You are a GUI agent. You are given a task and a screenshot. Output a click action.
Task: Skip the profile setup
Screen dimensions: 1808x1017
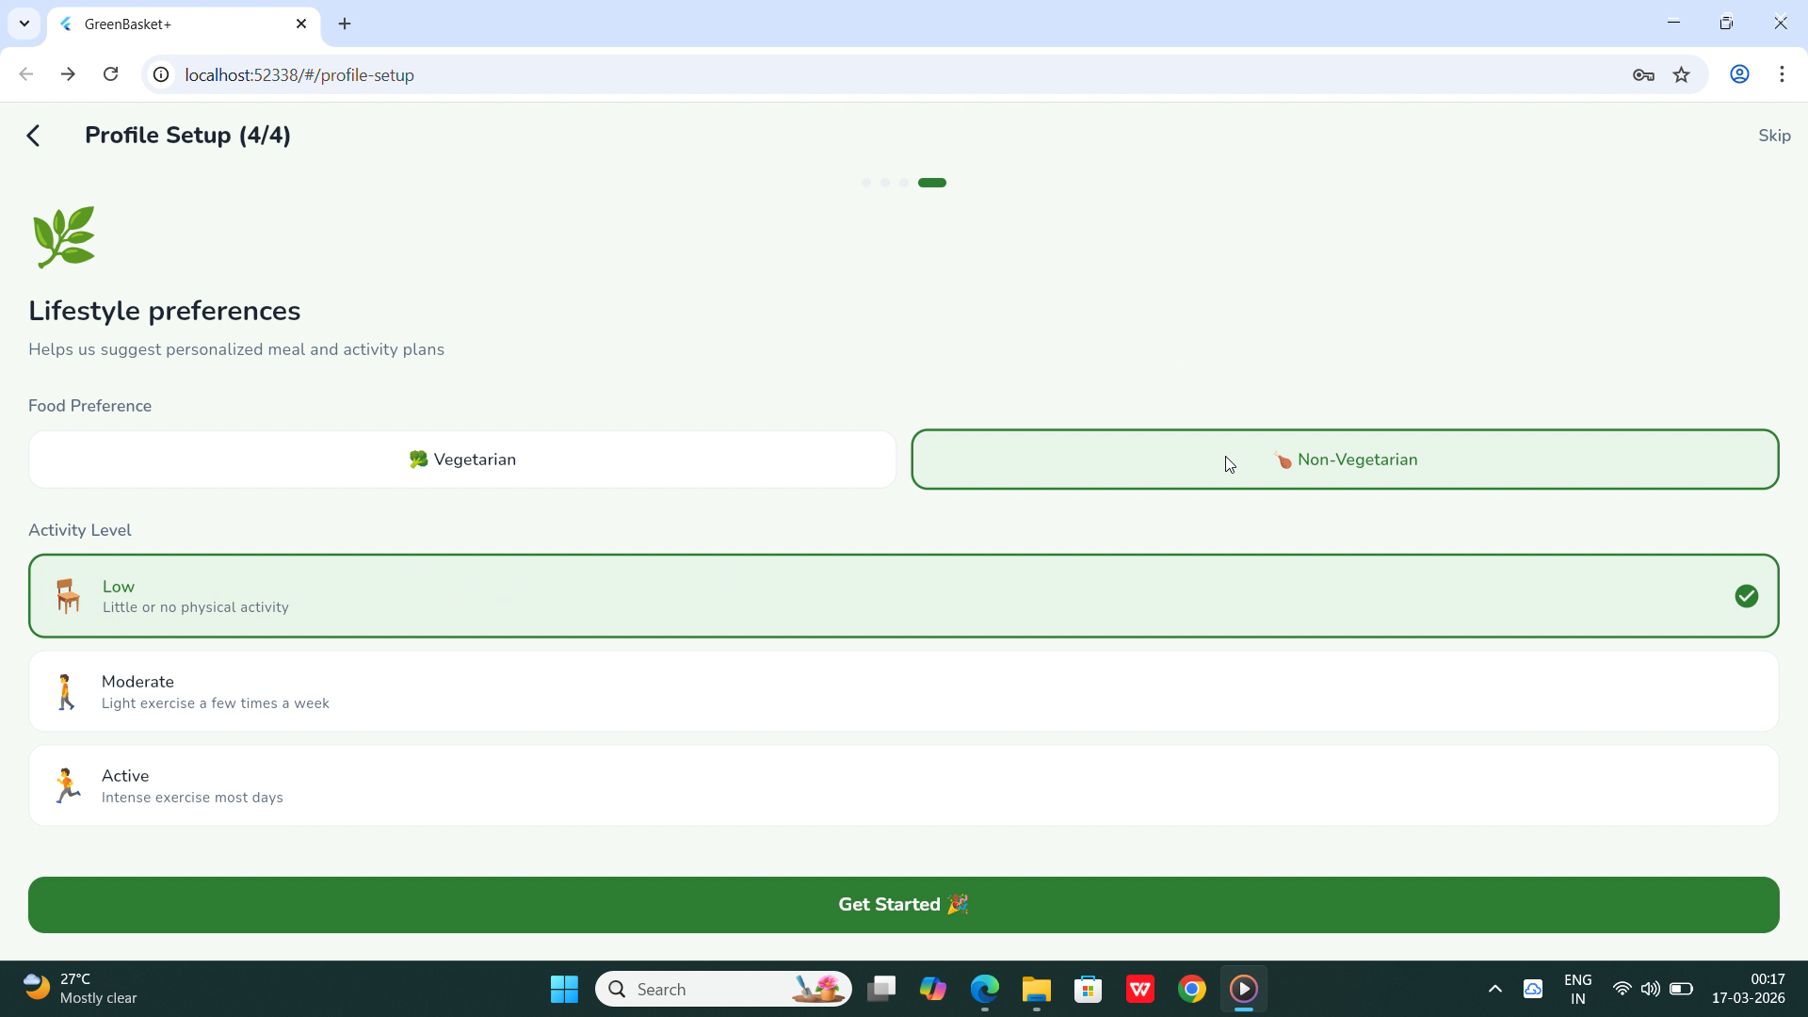point(1774,136)
